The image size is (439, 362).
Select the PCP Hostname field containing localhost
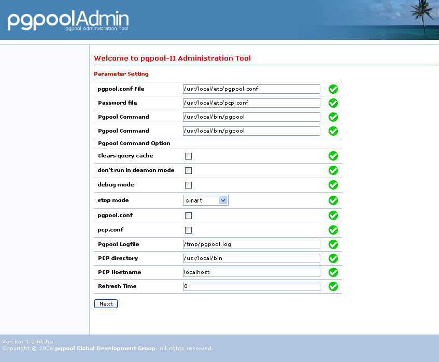coord(251,272)
